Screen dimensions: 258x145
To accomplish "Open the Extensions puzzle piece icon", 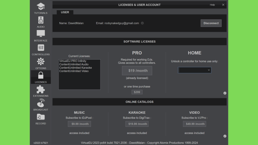I will point(41,89).
